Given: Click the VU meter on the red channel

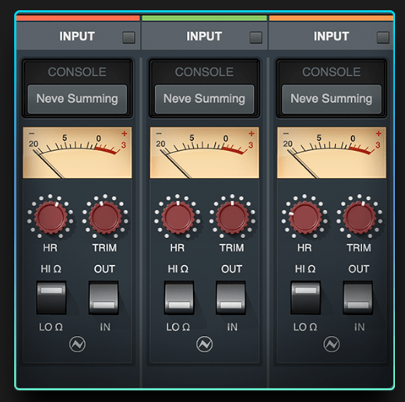Looking at the screenshot, I should click(77, 152).
